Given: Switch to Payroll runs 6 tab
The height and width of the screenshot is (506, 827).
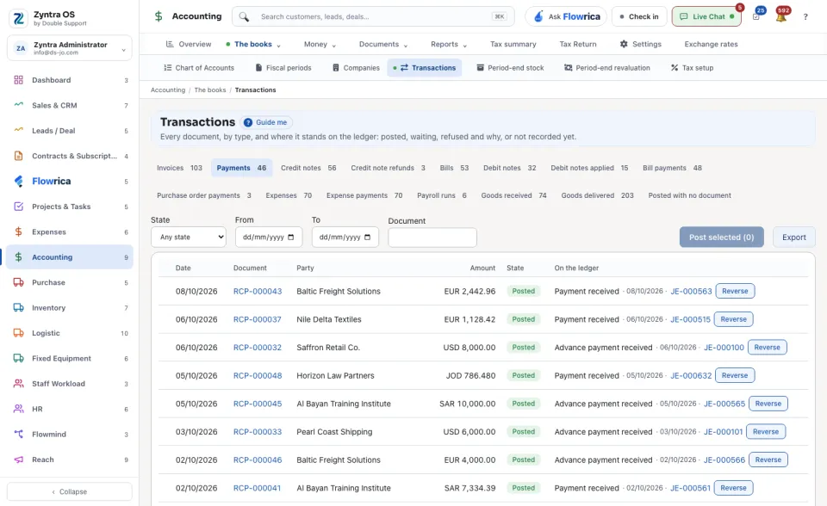Looking at the screenshot, I should (441, 195).
